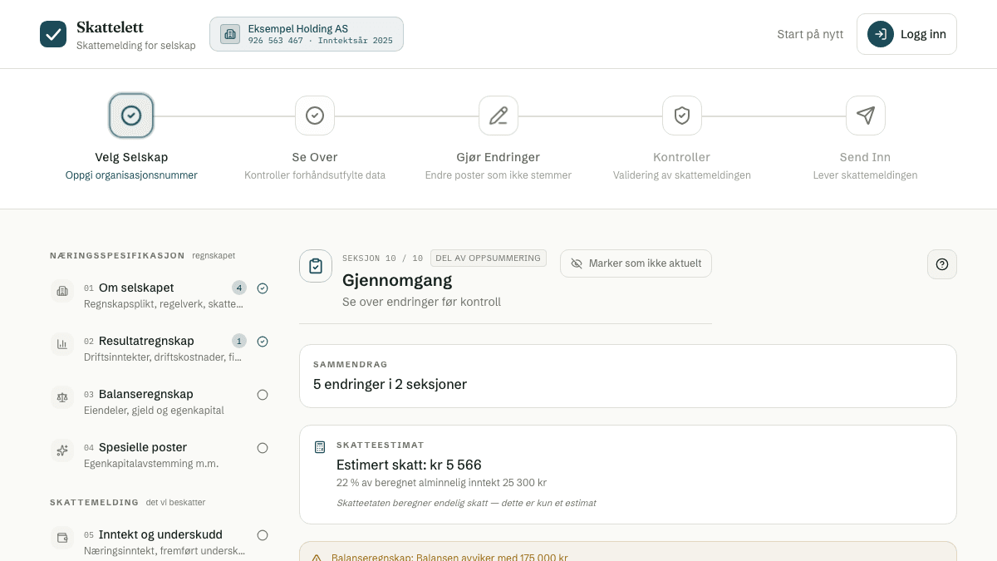Open the Resultatregnskap section

click(160, 348)
